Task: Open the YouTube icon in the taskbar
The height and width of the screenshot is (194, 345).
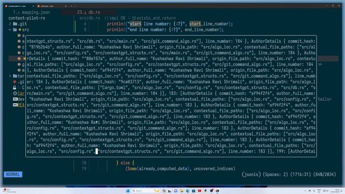Action: [x=199, y=191]
